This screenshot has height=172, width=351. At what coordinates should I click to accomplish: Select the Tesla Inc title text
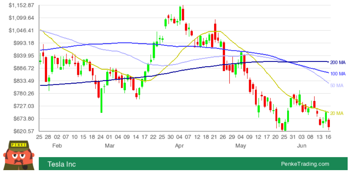coord(62,164)
